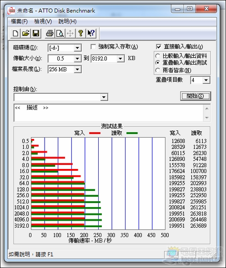226x268 pixels.
Task: Expand the 重疊項目數 dropdown showing 4
Action: click(x=206, y=80)
